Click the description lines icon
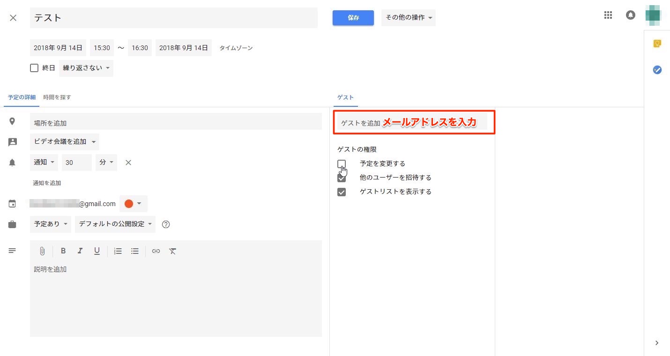The image size is (670, 356). 12,251
